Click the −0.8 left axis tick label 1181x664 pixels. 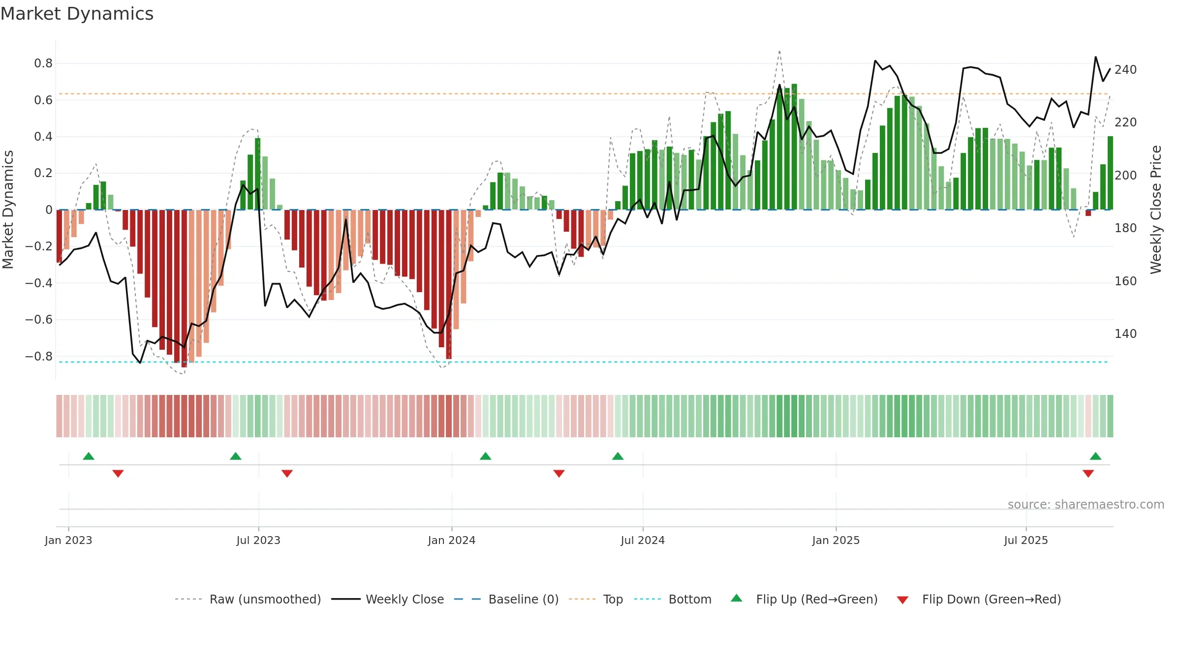39,356
